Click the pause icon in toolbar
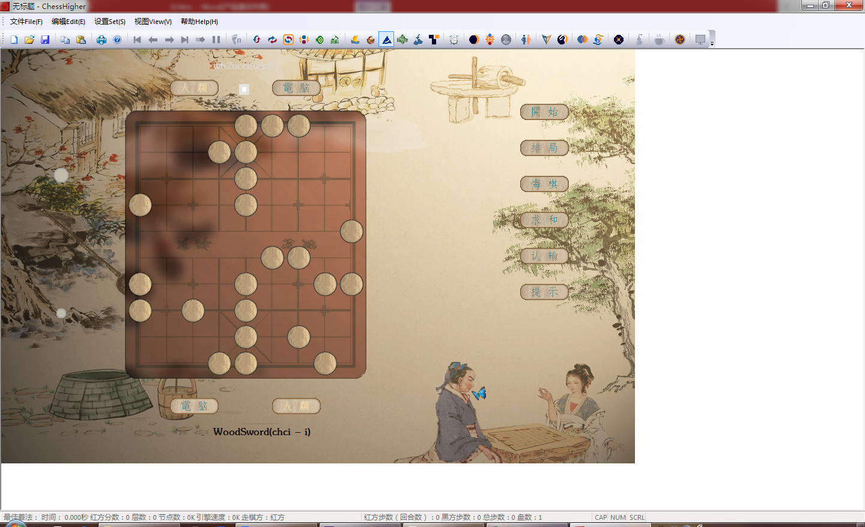865x527 pixels. click(216, 40)
